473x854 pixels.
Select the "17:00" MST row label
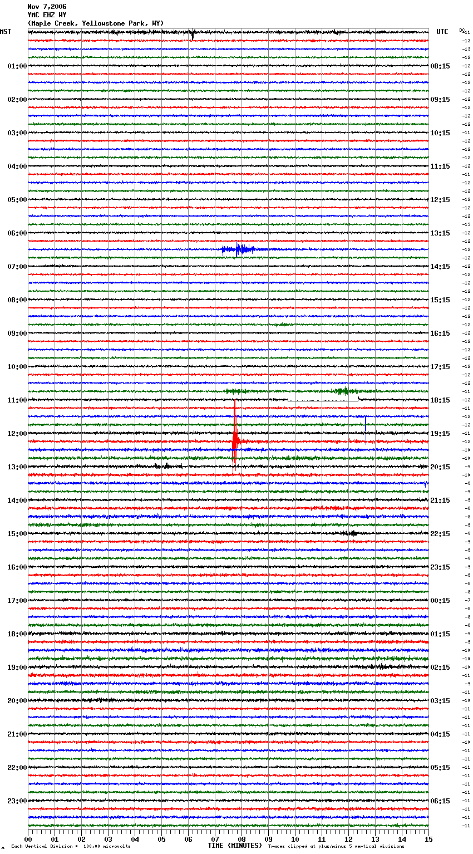coord(17,601)
